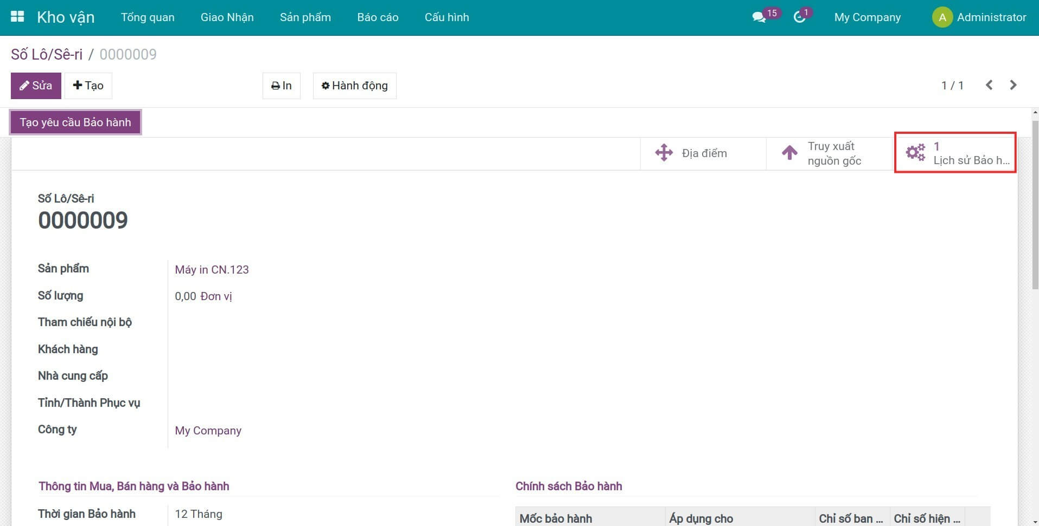Open the chat messages icon
The height and width of the screenshot is (526, 1039).
[x=759, y=17]
